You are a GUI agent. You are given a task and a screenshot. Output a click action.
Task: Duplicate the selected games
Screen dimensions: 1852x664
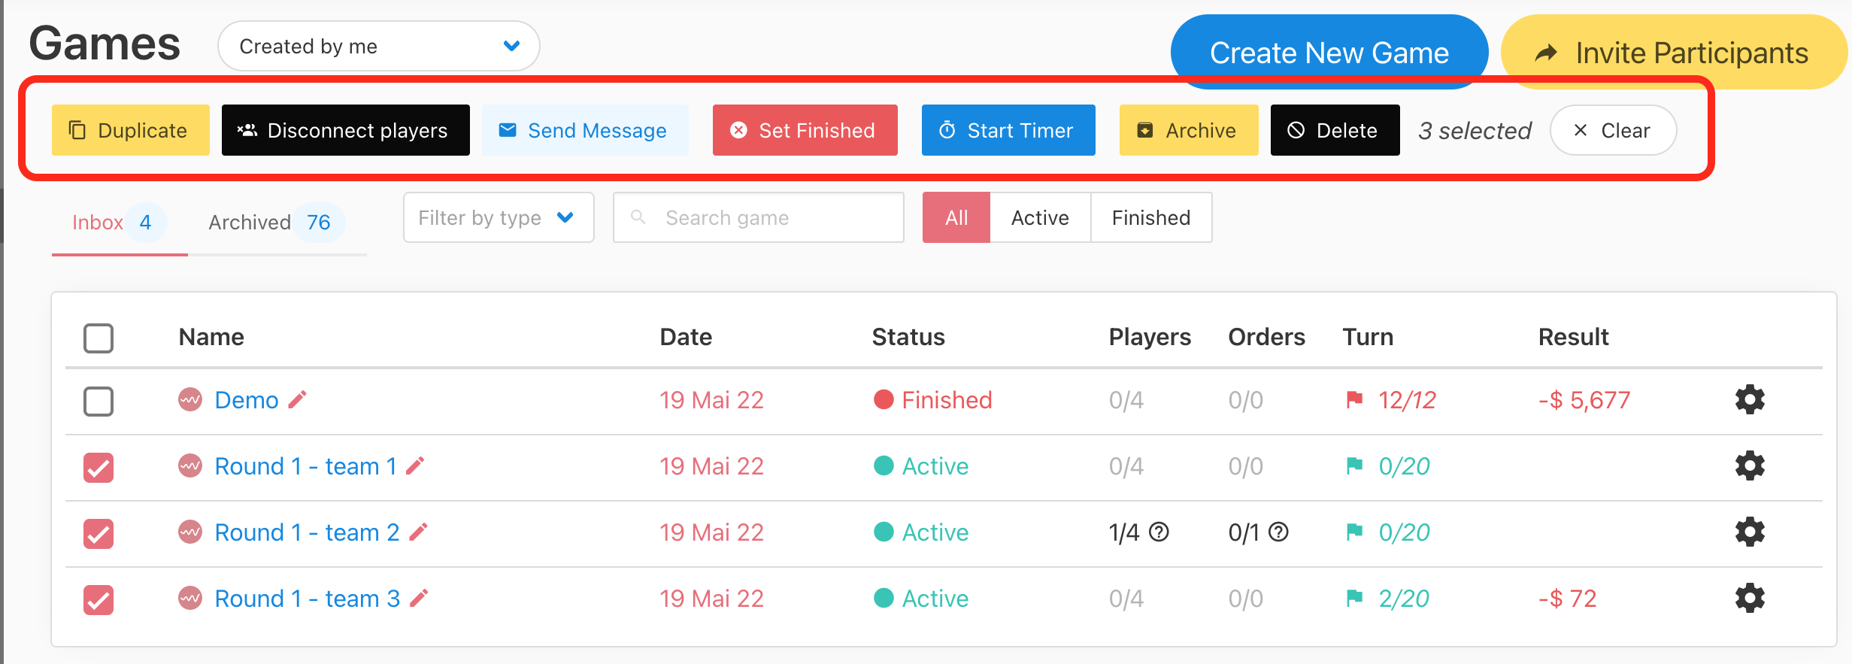(x=131, y=130)
